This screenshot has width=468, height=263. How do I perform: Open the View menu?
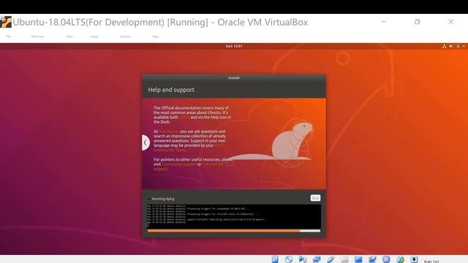69,37
